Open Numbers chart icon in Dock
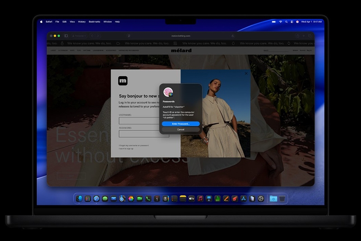 (218, 198)
